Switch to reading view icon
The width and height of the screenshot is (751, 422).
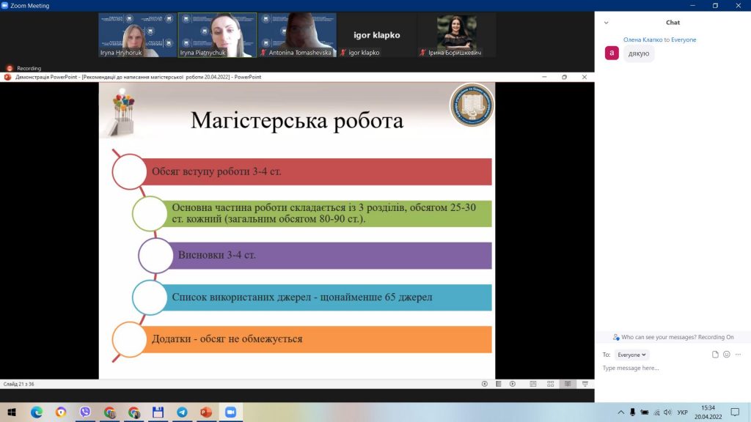coord(568,384)
